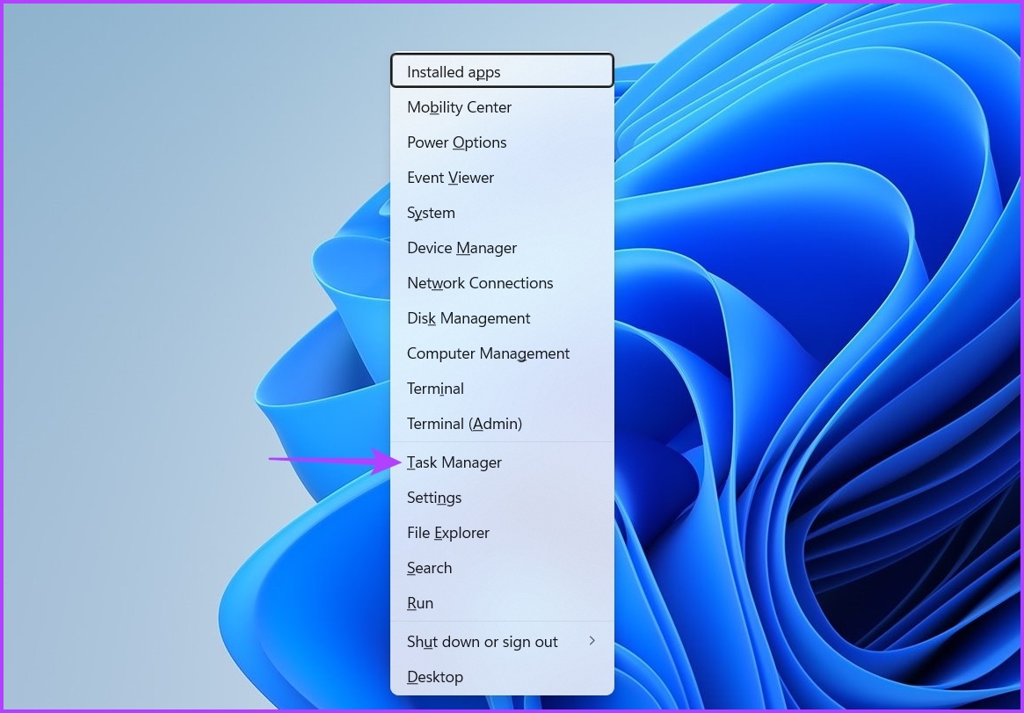This screenshot has height=713, width=1024.
Task: Open the Run dialog entry
Action: [502, 604]
